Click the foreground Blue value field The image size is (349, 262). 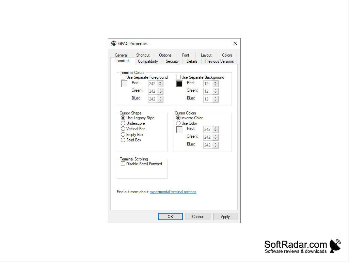click(x=153, y=99)
